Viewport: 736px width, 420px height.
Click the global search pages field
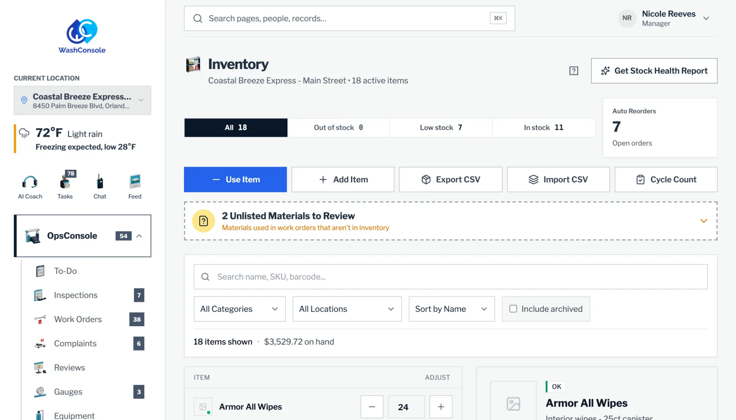(x=350, y=18)
